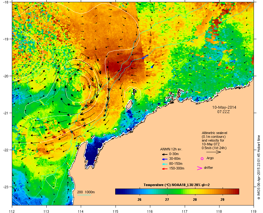Click the '(0.1m contours)' text
Viewport: 263px width, 213px height.
(214, 137)
